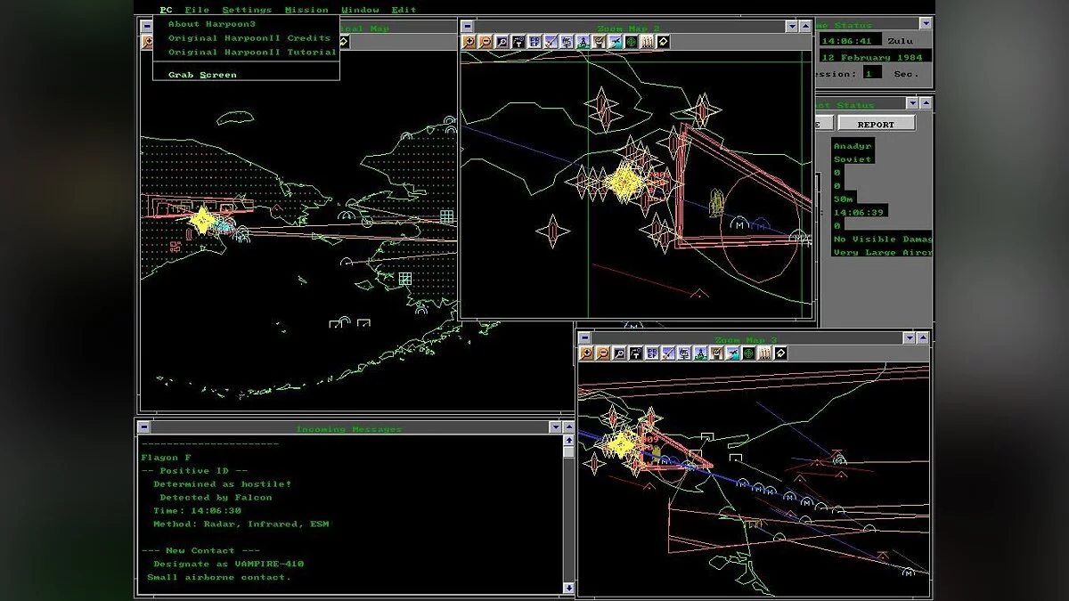Image resolution: width=1069 pixels, height=601 pixels.
Task: Open system menu box of Zoom Map 3
Action: coord(584,338)
